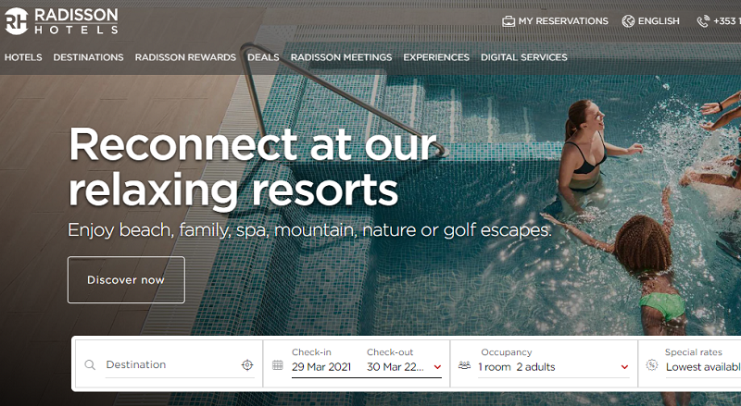Expand the Occupancy dropdown arrow
Screen dimensions: 741x406
[x=624, y=367]
